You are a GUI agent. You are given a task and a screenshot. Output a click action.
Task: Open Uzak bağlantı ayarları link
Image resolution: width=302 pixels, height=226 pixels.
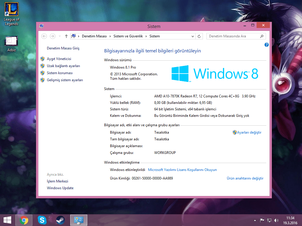click(x=63, y=66)
